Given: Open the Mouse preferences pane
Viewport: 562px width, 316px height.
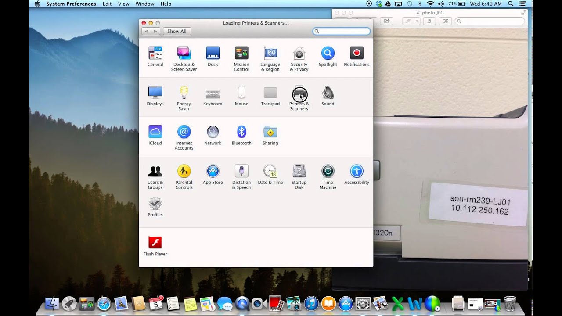Looking at the screenshot, I should pyautogui.click(x=241, y=96).
